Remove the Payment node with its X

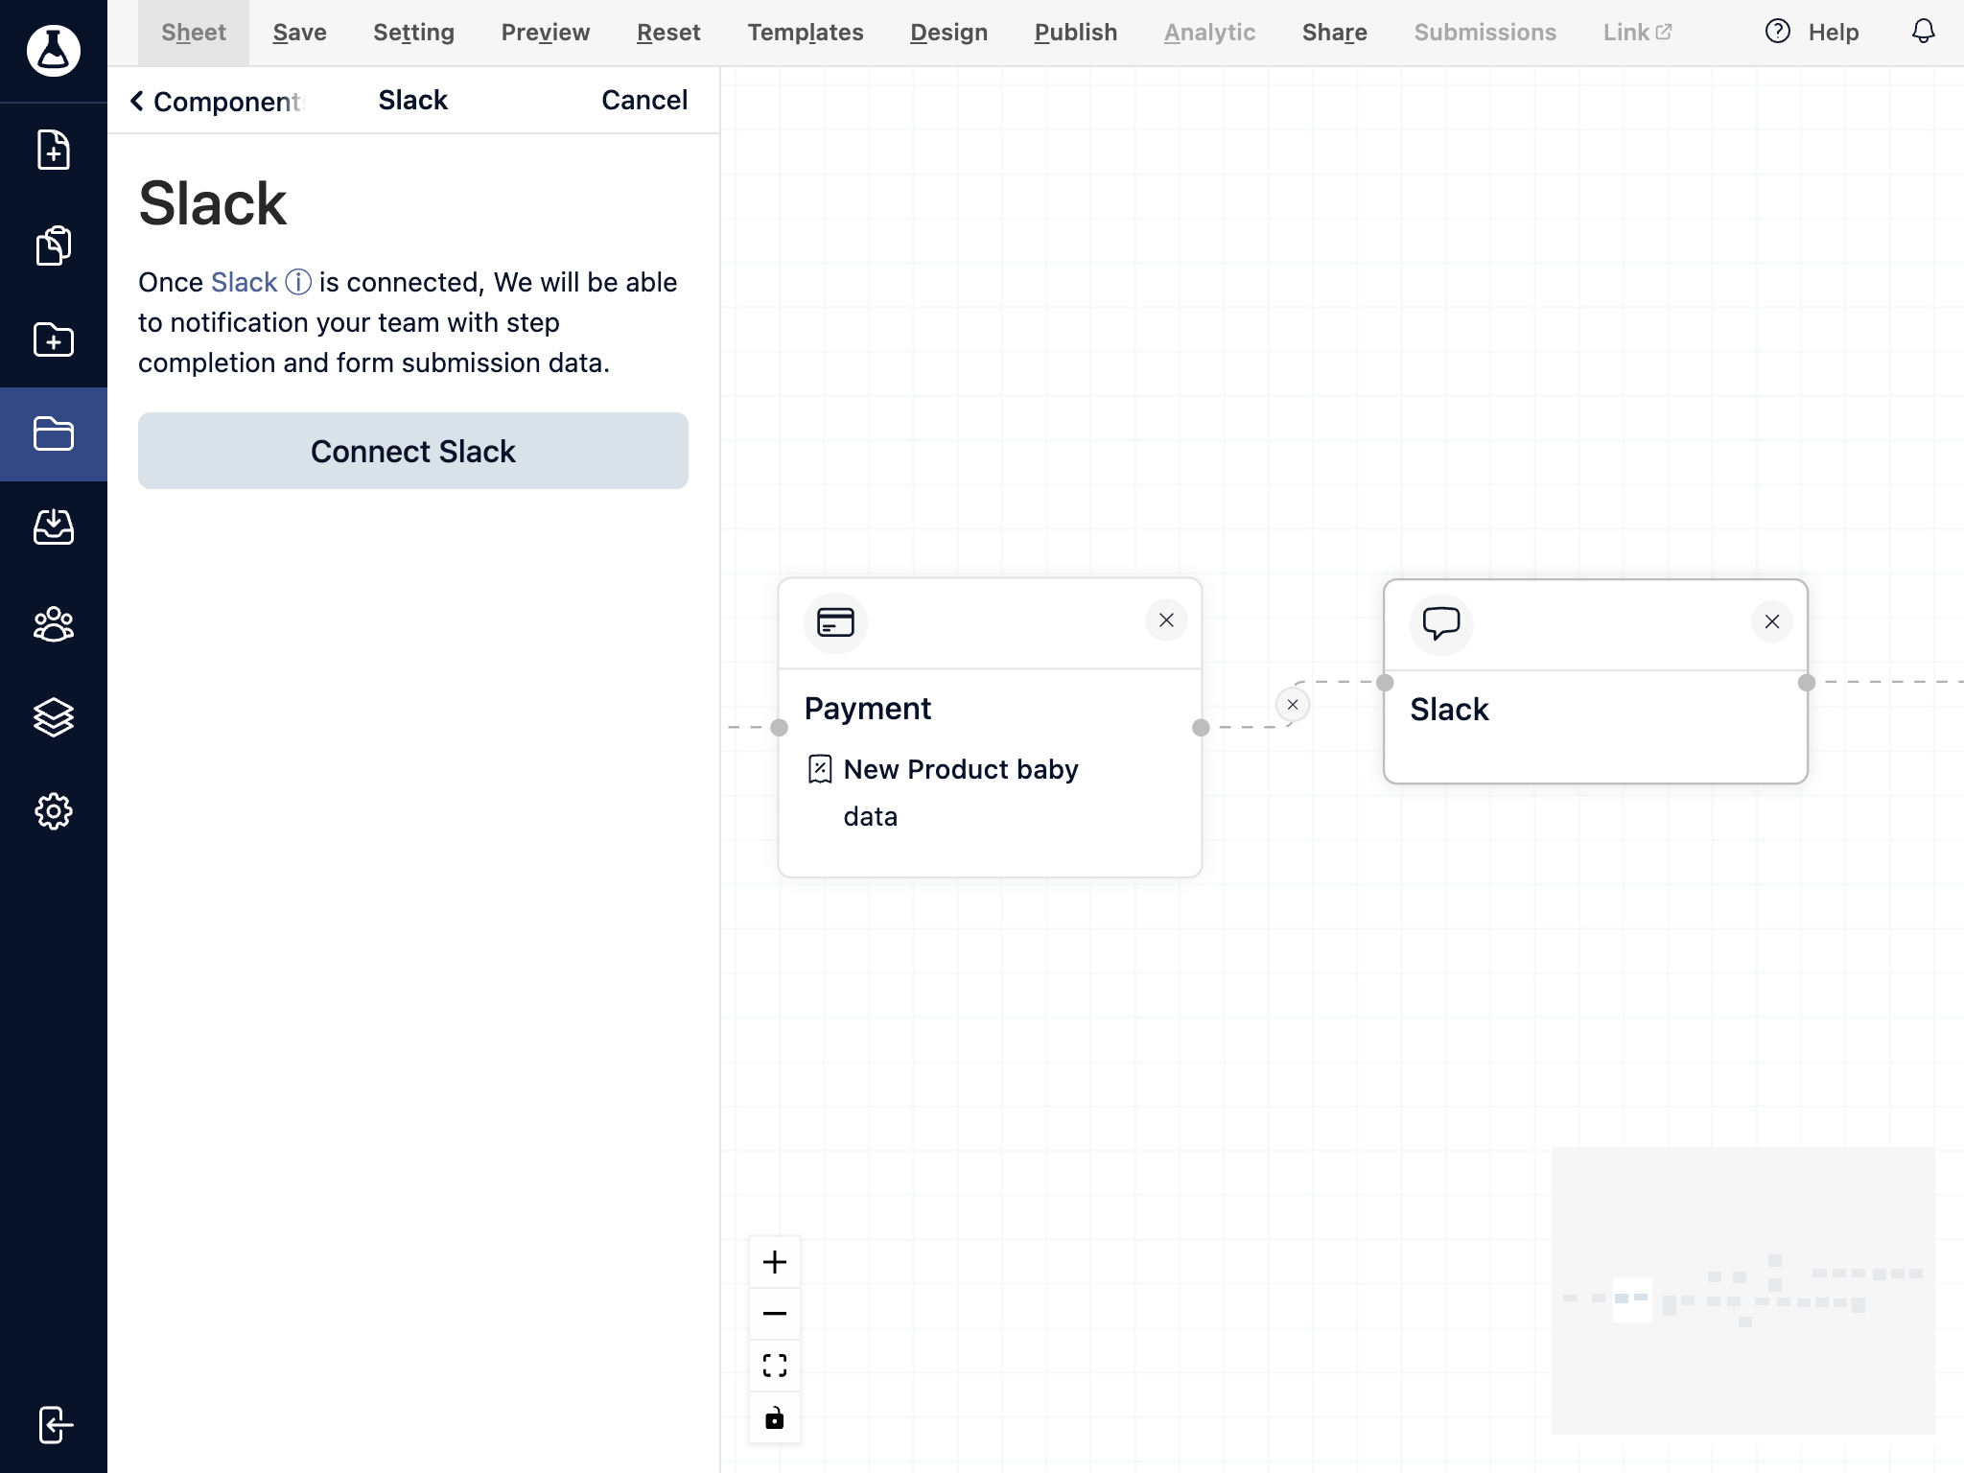(1166, 620)
